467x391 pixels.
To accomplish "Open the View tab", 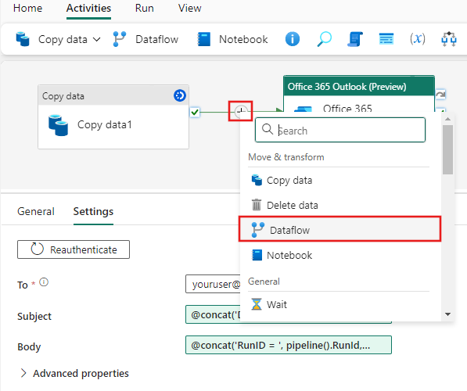I will point(189,8).
